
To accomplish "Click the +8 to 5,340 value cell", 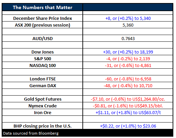I will [128, 18].
